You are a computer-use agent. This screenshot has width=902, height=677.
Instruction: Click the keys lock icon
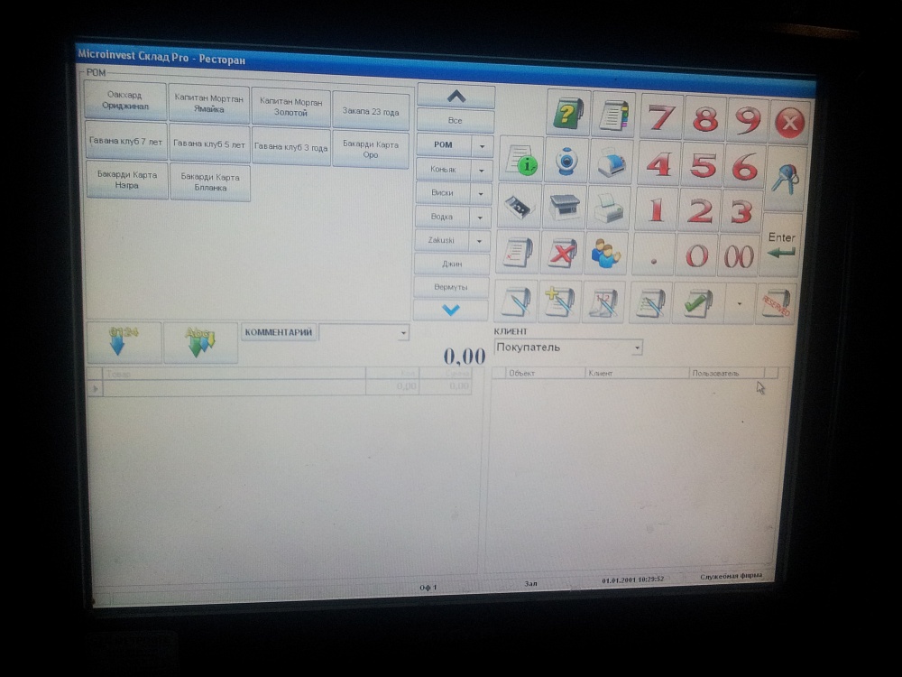pos(786,179)
